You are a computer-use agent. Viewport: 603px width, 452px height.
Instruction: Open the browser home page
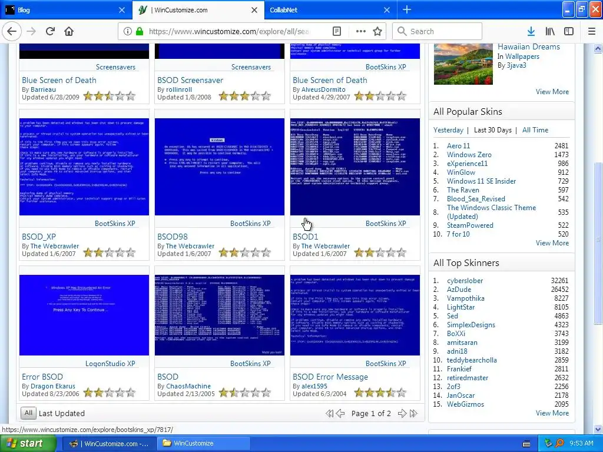click(69, 31)
